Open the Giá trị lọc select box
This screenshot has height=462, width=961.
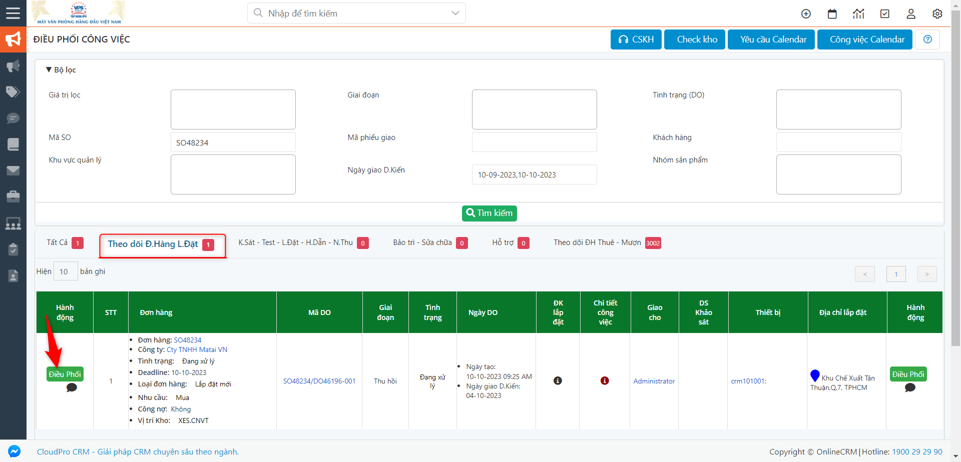coord(233,109)
